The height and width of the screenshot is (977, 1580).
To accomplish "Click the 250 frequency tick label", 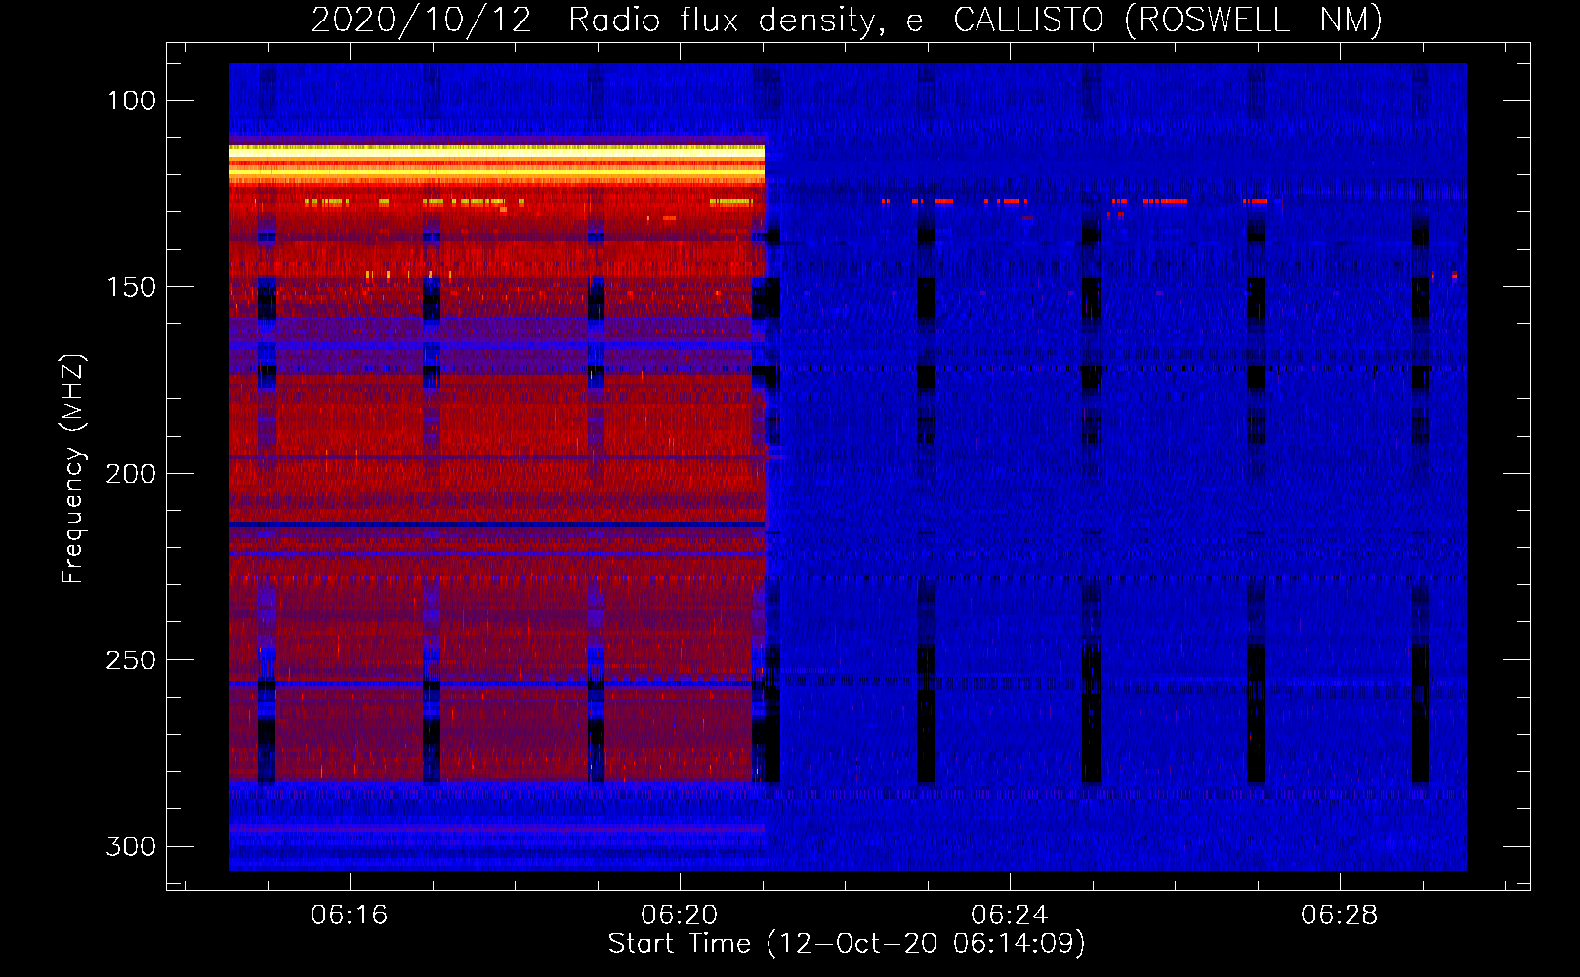I will (131, 660).
